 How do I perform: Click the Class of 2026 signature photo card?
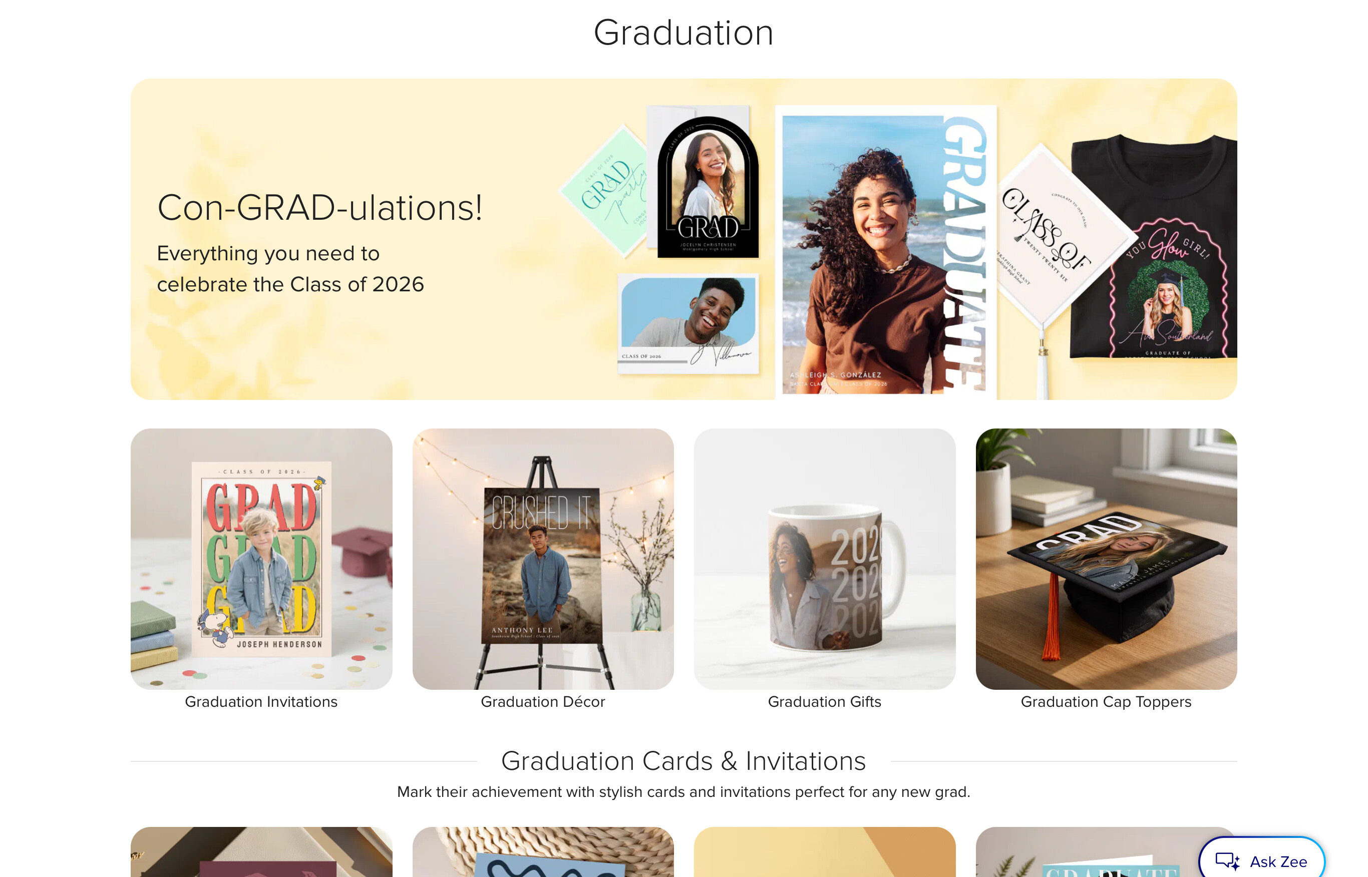tap(688, 323)
